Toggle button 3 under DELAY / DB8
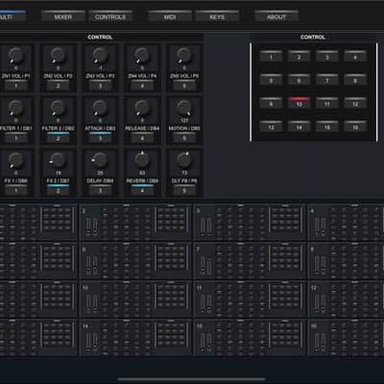The height and width of the screenshot is (384, 384). 100,190
